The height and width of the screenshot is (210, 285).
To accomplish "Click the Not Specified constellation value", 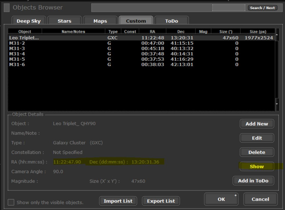I will click(67, 152).
